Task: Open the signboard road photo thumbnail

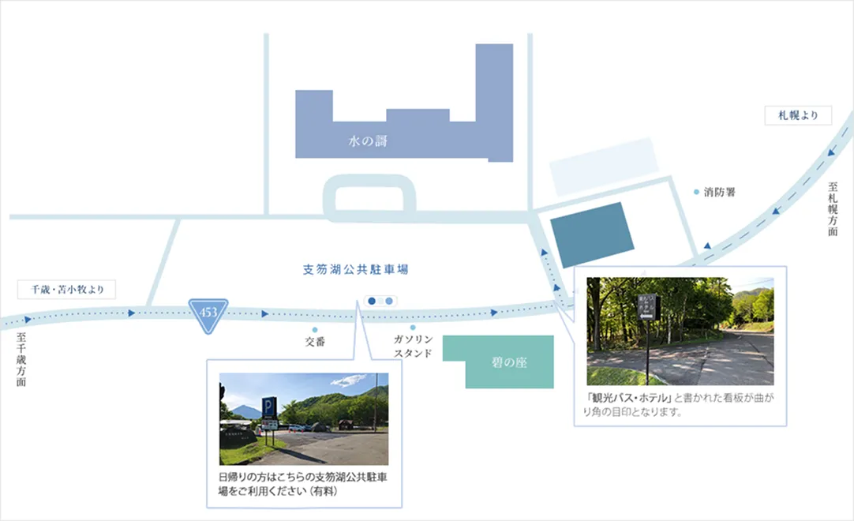Action: 680,332
